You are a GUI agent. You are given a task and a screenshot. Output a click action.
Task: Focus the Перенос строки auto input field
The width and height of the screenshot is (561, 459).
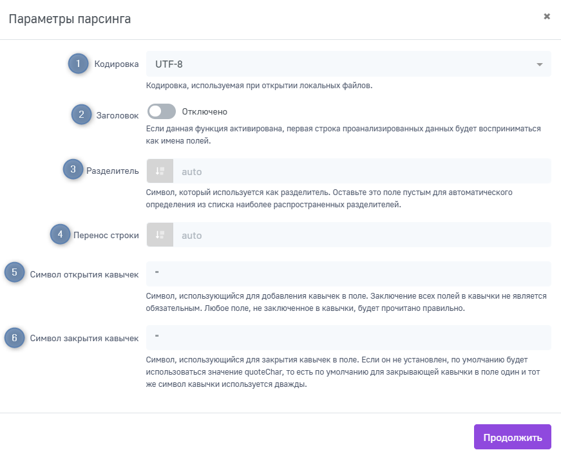click(x=361, y=235)
